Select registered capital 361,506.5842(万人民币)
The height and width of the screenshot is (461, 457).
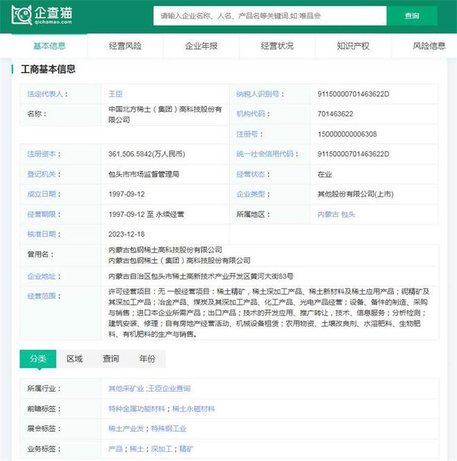(147, 154)
